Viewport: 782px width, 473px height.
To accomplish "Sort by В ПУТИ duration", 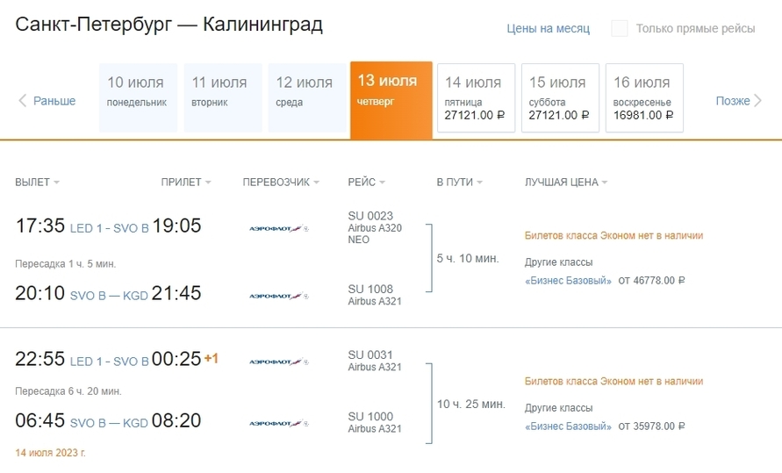I will point(460,182).
